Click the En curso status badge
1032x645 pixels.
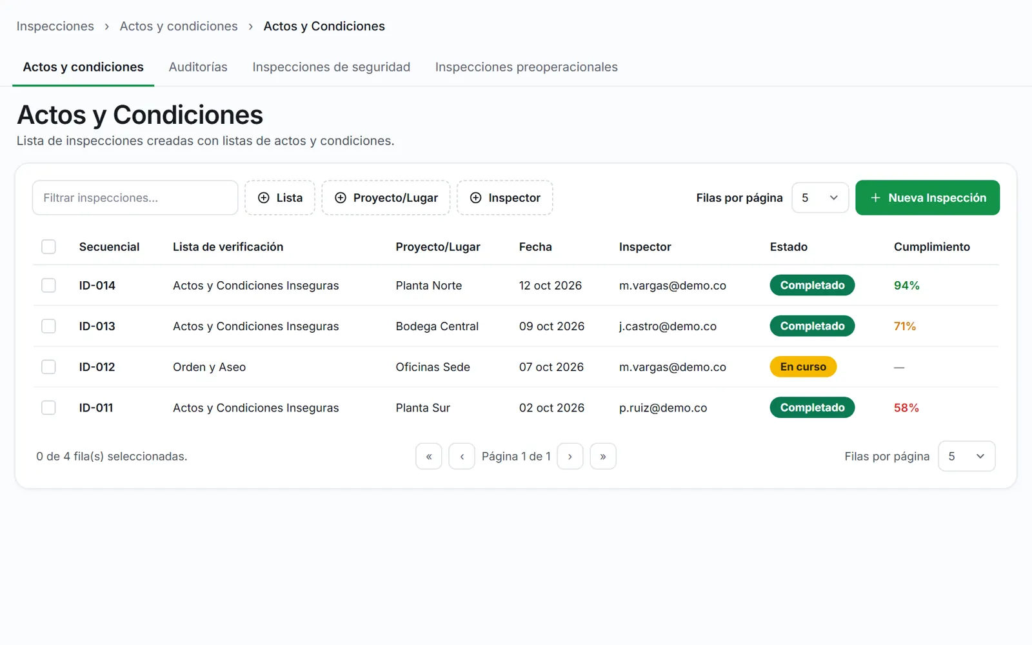tap(803, 366)
